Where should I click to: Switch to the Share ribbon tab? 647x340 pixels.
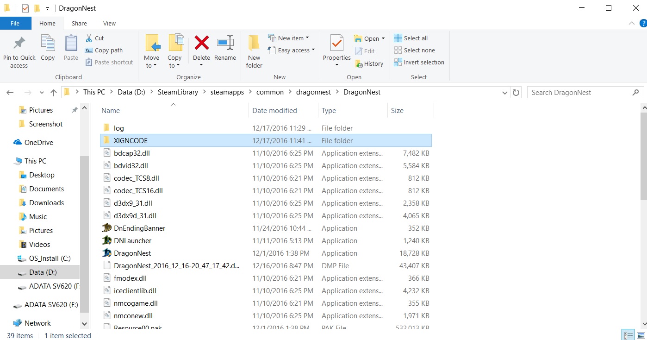79,23
